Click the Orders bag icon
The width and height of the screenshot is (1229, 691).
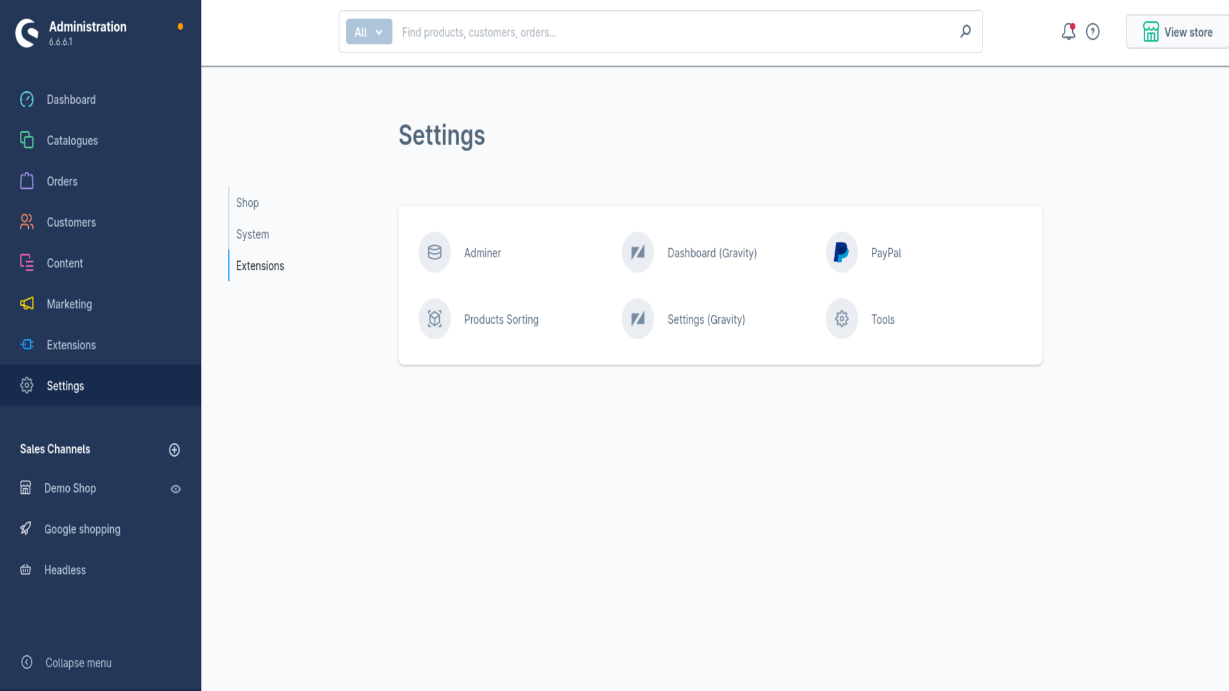tap(27, 181)
